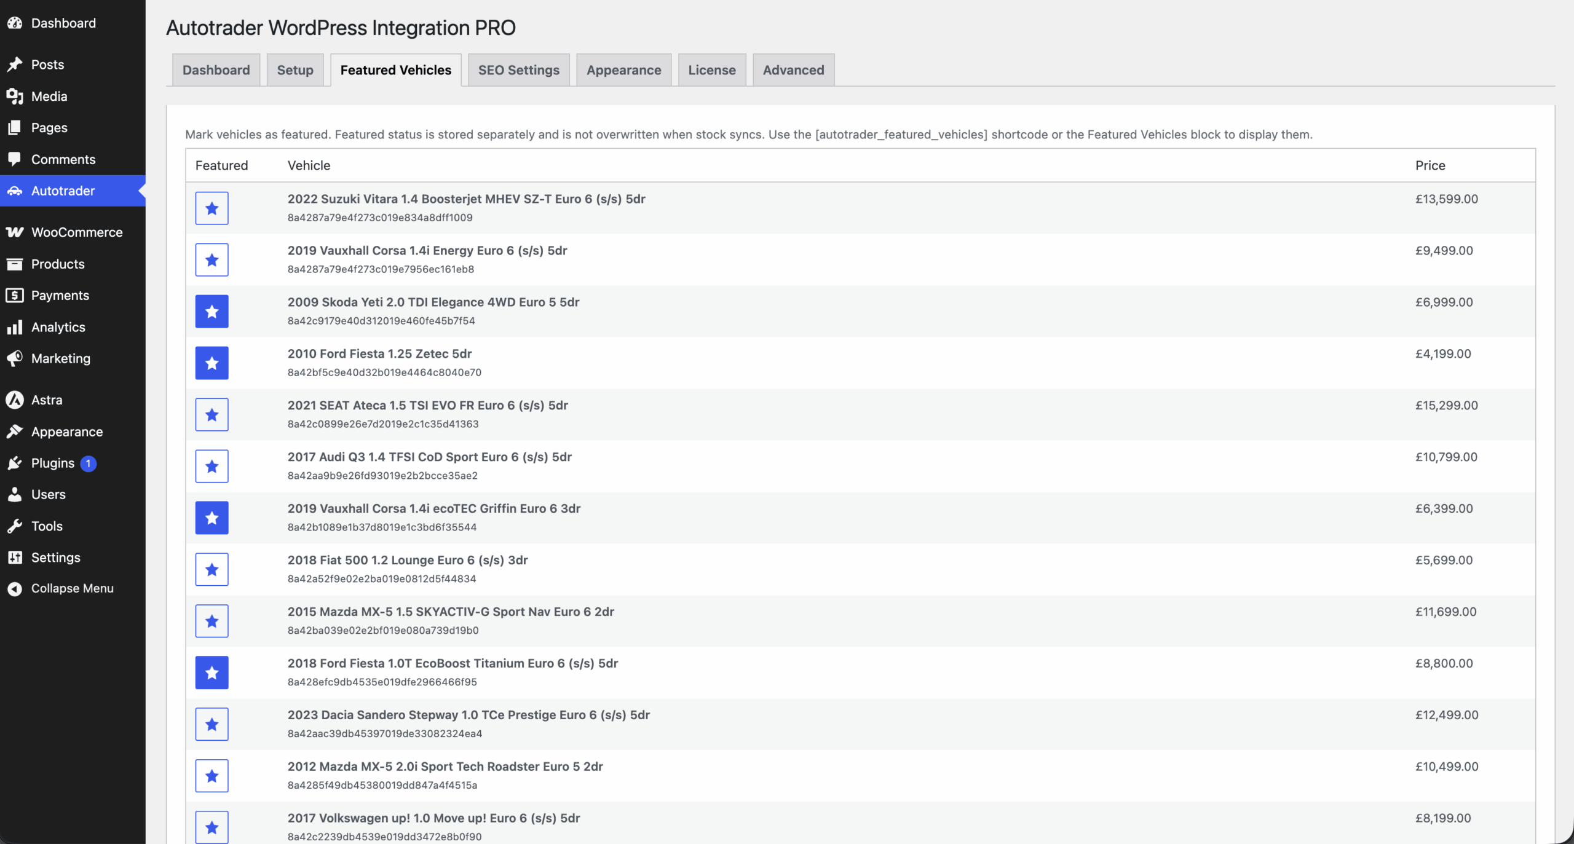Screen dimensions: 1574x844
Task: Mark 2017 Volkswagen up! as featured
Action: tap(212, 828)
